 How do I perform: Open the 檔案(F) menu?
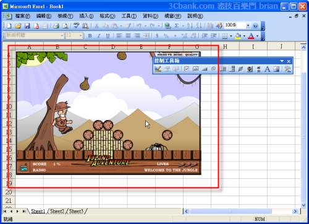coord(22,16)
